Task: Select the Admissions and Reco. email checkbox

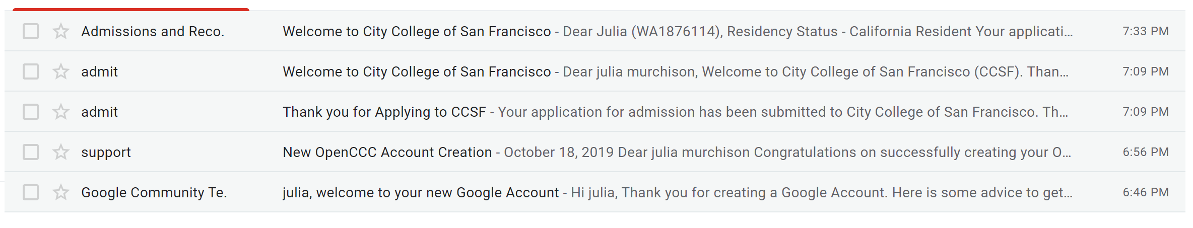Action: tap(31, 31)
